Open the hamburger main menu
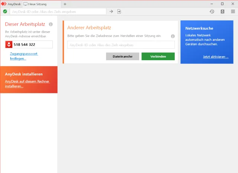The image size is (238, 173). pos(233,12)
